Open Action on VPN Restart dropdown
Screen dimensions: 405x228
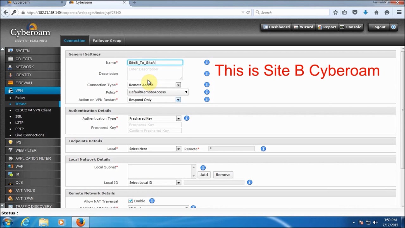tap(154, 100)
